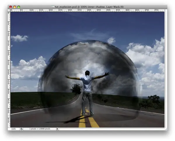175x141 pixels.
Task: Click the horizontal ruler at 400 mark
Action: [x=89, y=11]
